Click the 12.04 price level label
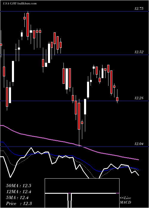 (139, 144)
